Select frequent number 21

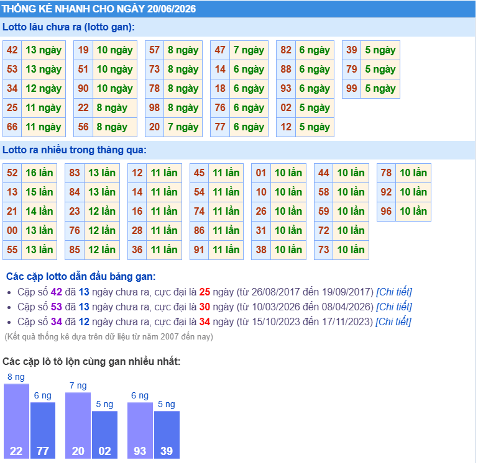coord(12,211)
